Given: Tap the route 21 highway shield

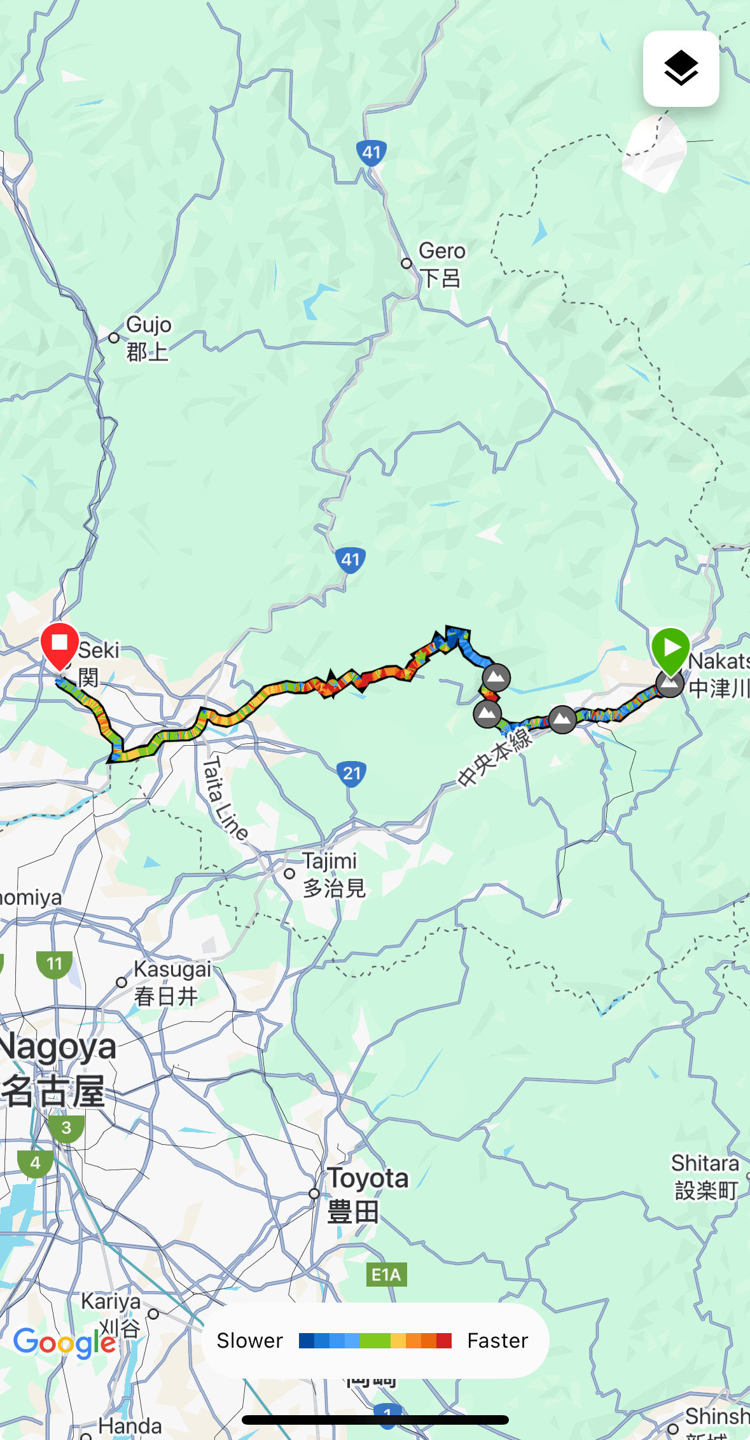Looking at the screenshot, I should [352, 774].
